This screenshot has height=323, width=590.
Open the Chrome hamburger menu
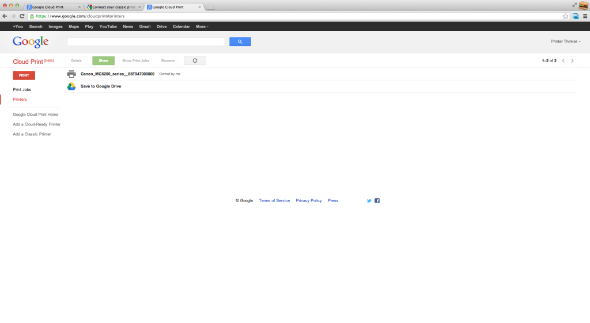585,16
